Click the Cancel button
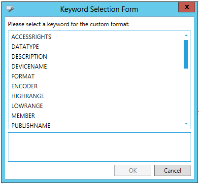199x184 pixels. [172, 171]
